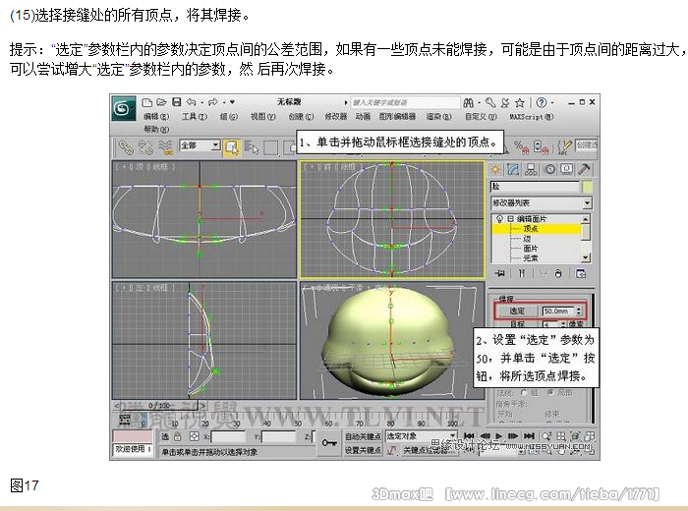Click the Play Animation button
This screenshot has height=511, width=688.
[498, 436]
